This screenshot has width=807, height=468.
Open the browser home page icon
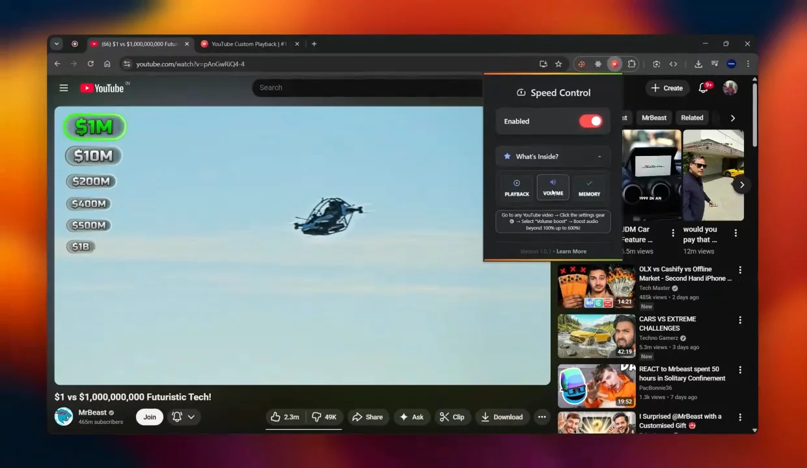click(x=107, y=64)
